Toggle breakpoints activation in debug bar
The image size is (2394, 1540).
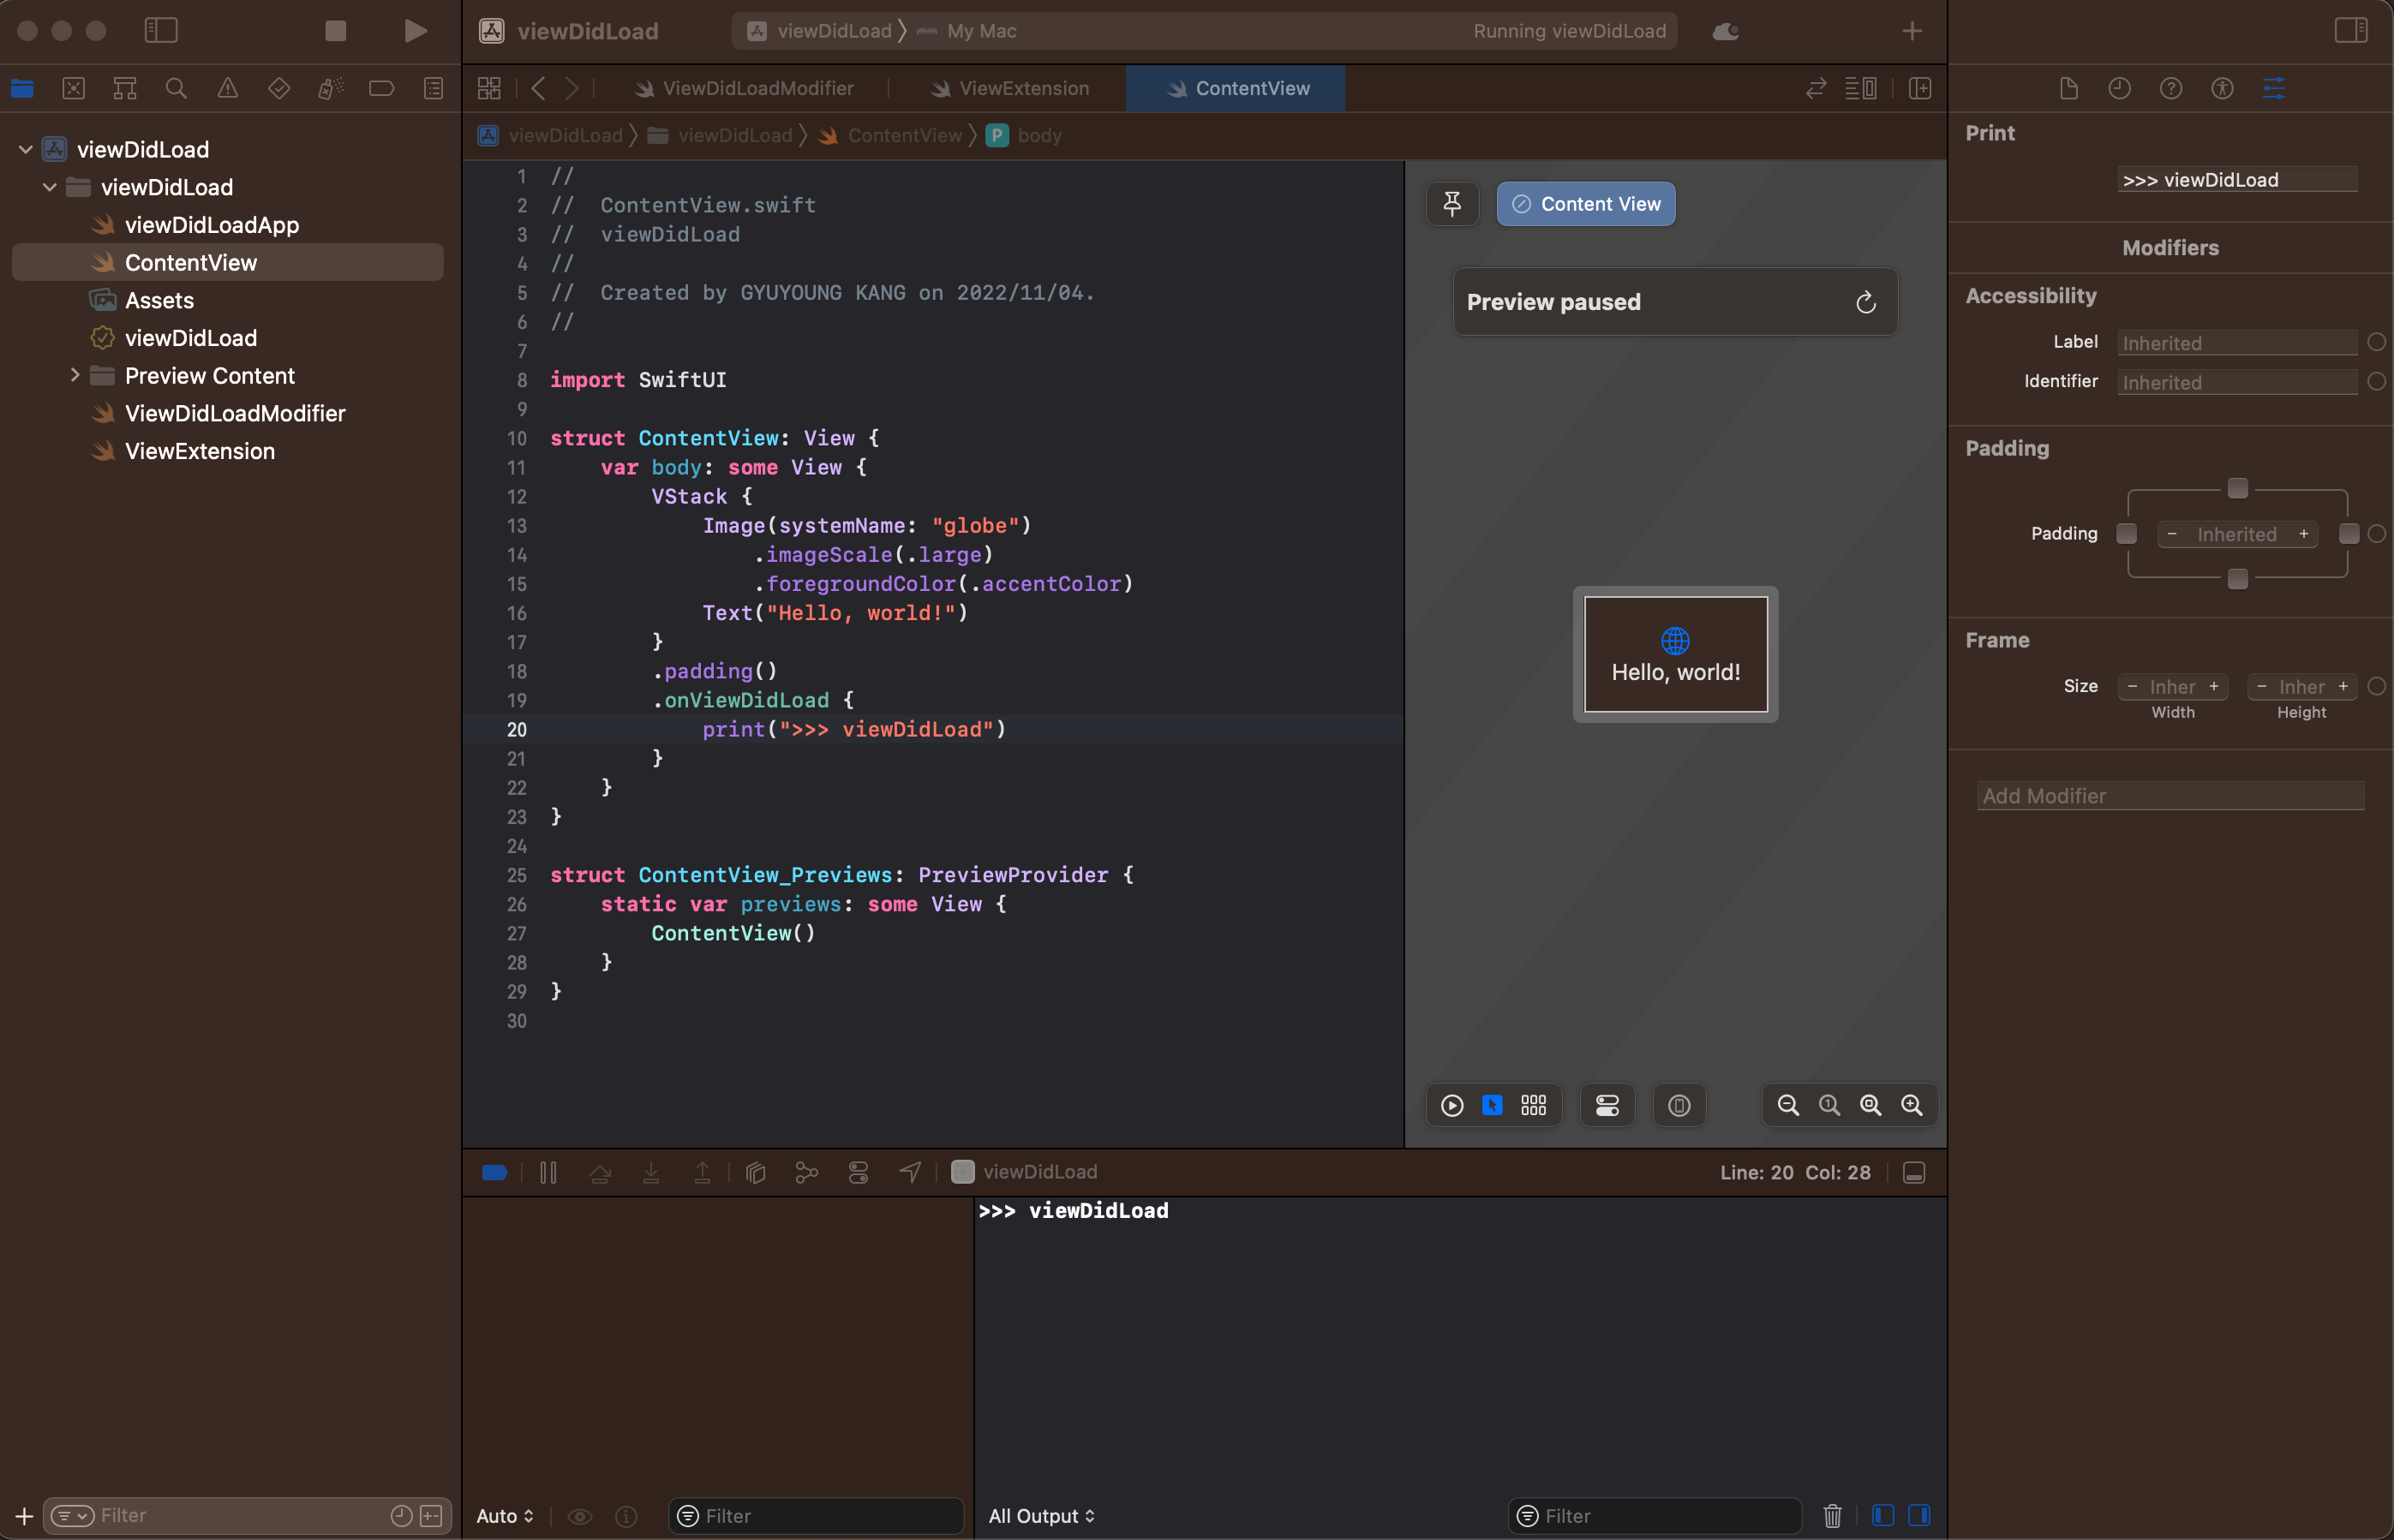coord(494,1172)
